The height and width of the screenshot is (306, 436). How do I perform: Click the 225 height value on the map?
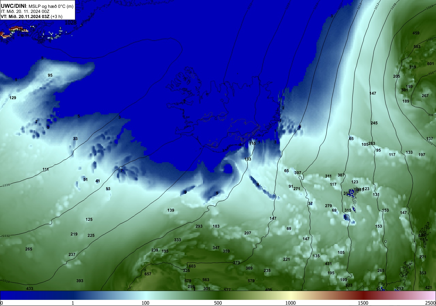[91, 235]
